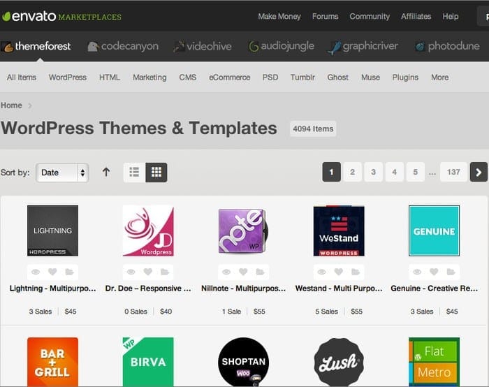This screenshot has height=387, width=489.
Task: Open the Lush theme thumbnail
Action: coord(339,362)
